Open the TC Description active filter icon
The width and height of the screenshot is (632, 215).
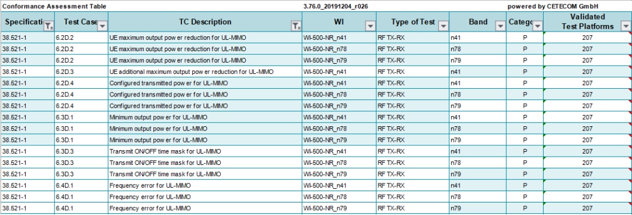point(296,26)
